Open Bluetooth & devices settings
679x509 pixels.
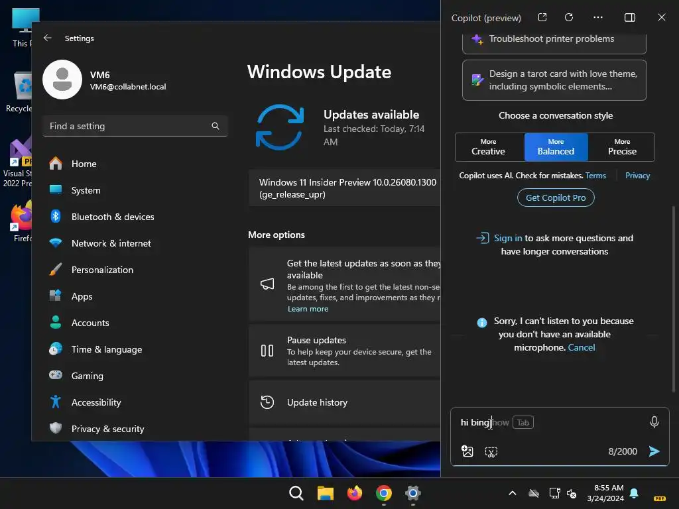tap(134, 217)
